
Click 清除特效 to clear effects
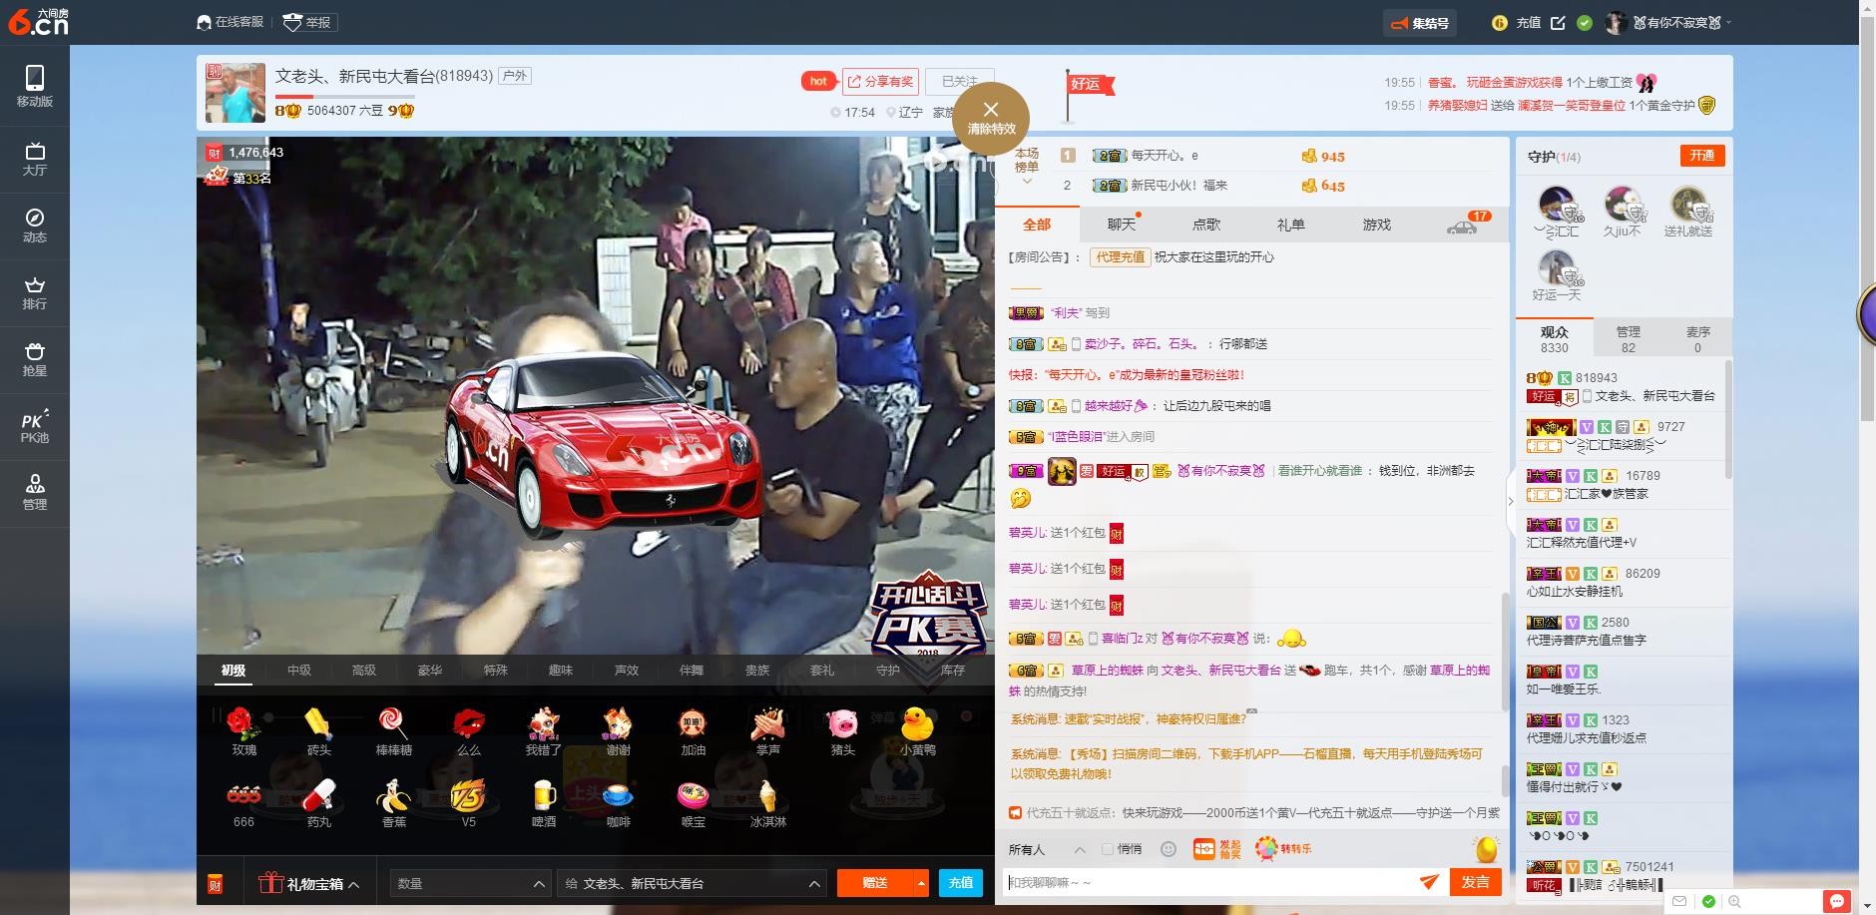click(990, 119)
